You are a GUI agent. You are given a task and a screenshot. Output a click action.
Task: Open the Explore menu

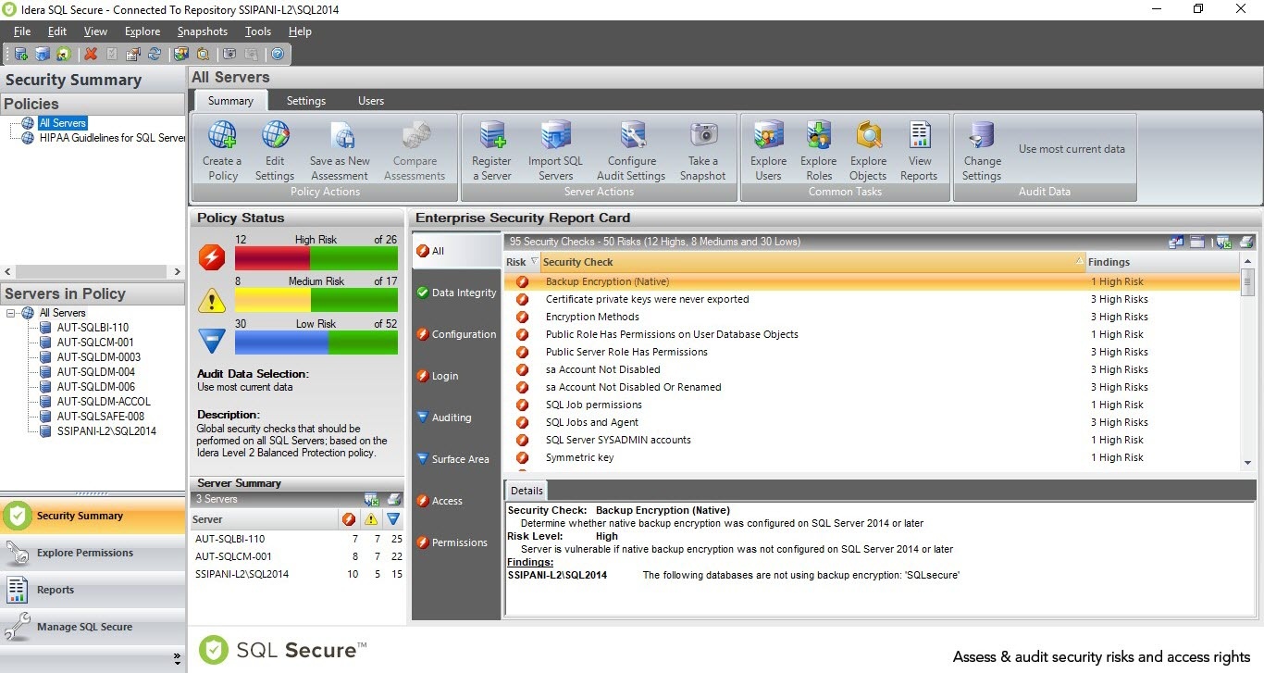[143, 31]
